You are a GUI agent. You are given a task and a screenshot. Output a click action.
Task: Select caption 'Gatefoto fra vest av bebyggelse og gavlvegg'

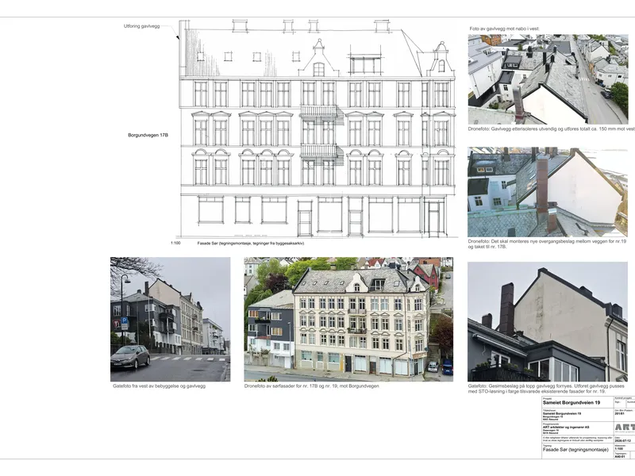160,386
